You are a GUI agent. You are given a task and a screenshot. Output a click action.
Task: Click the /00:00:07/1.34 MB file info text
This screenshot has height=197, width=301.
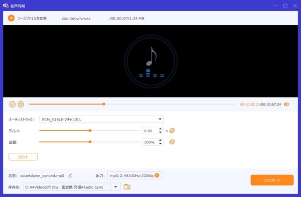[x=127, y=19]
